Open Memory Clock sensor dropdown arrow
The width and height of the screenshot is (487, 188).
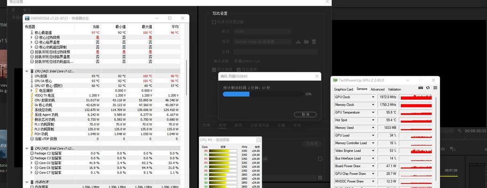373,105
